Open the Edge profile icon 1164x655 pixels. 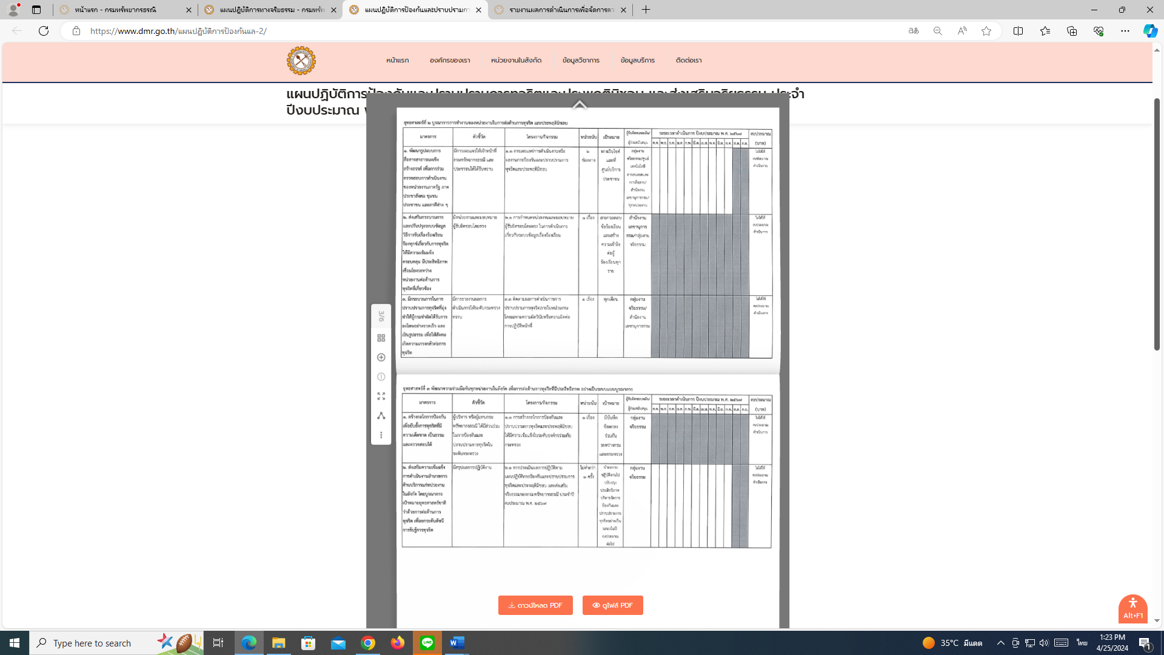pos(13,10)
